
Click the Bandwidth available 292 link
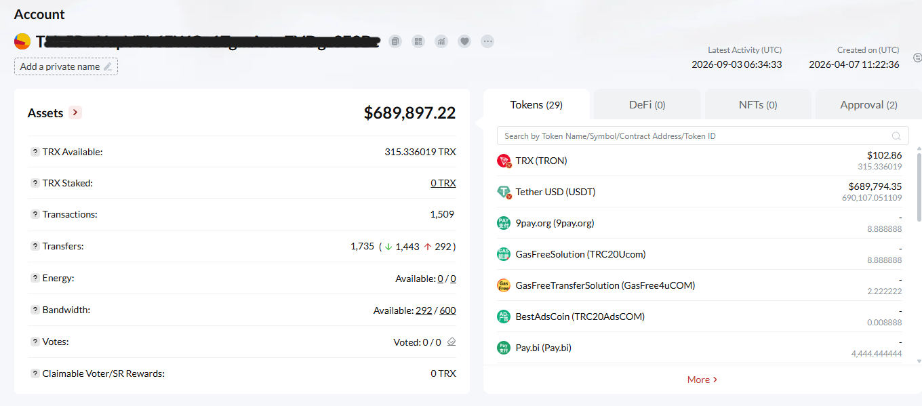[x=424, y=310]
